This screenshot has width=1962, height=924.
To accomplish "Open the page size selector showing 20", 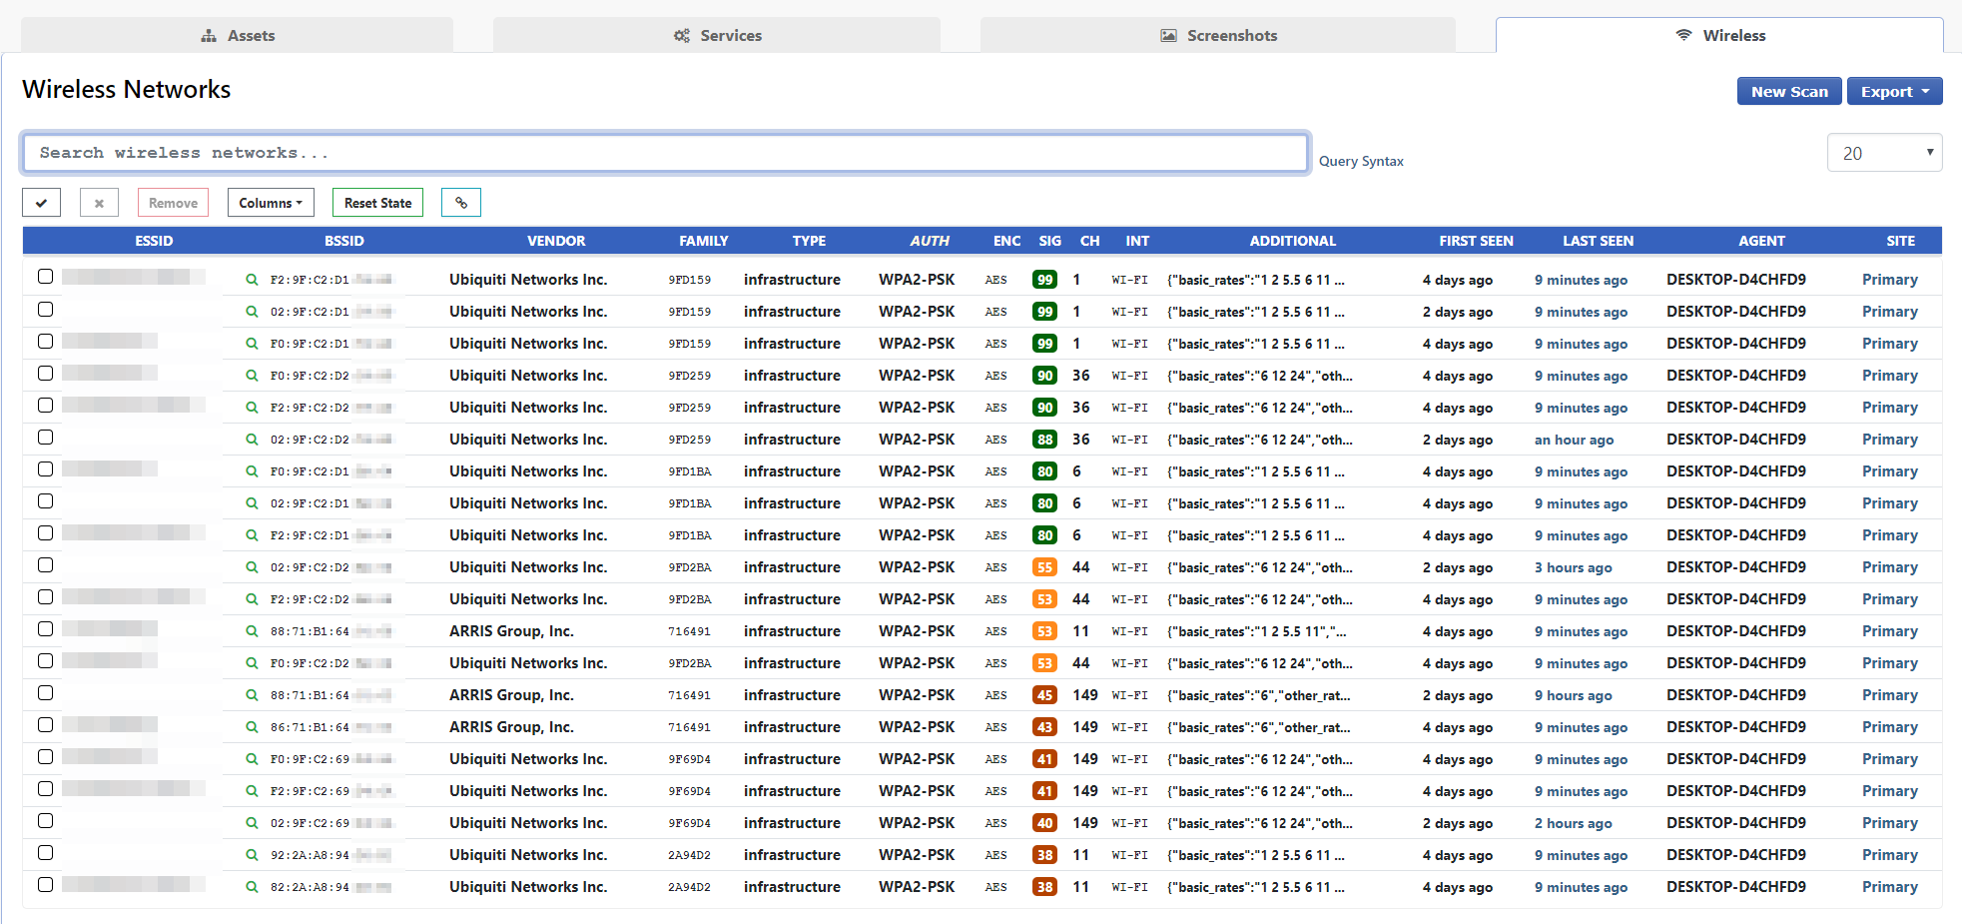I will 1883,153.
